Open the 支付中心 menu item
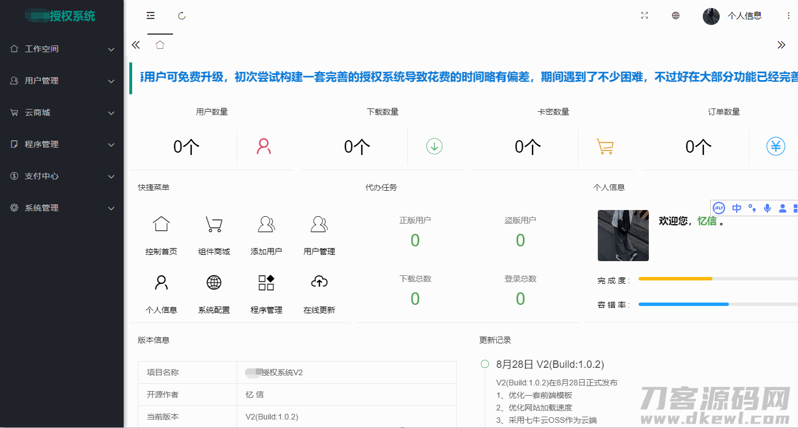This screenshot has height=428, width=798. point(62,176)
